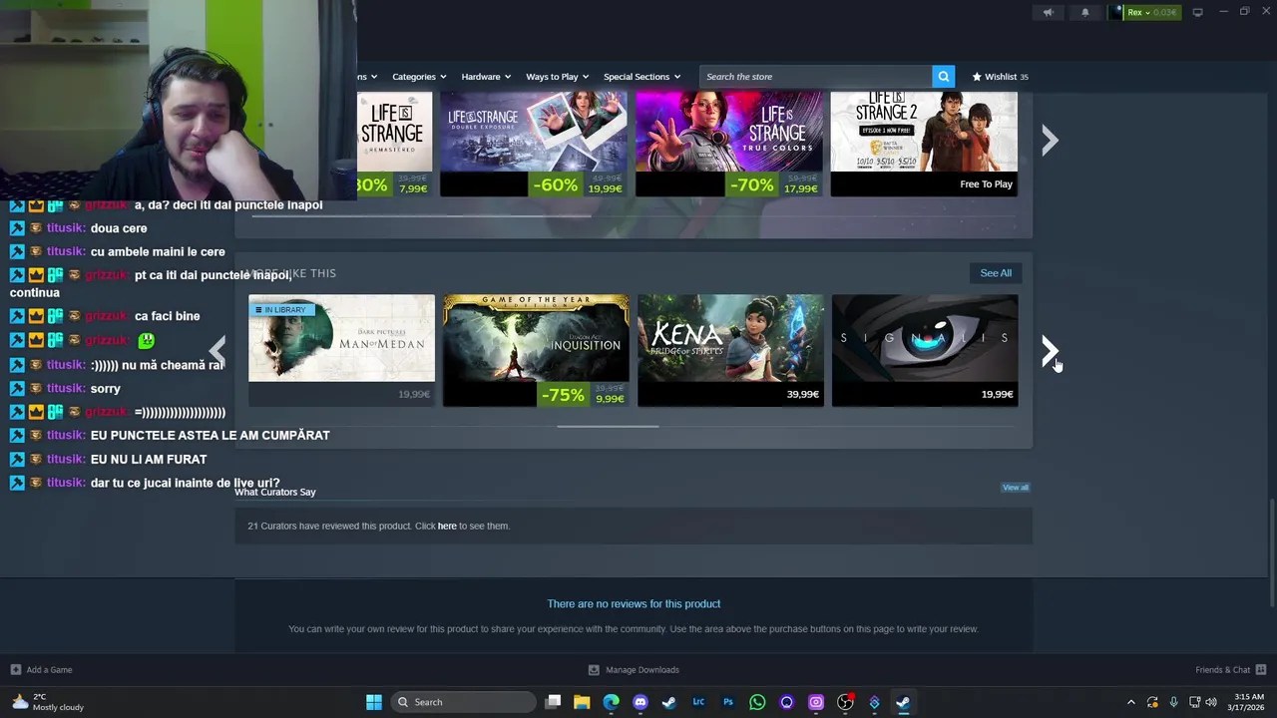
Task: Click the blue store search magnifier button
Action: coord(943,77)
